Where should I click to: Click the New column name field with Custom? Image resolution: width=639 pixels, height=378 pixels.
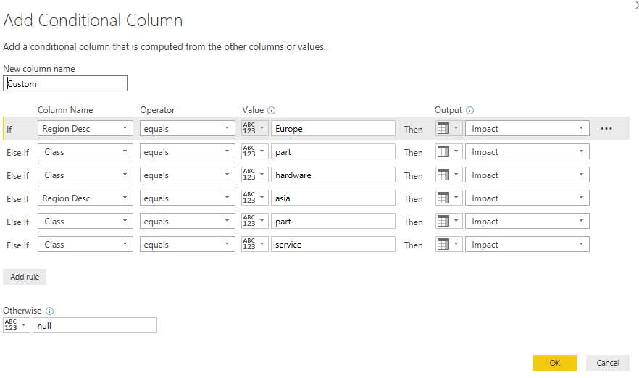coord(65,83)
